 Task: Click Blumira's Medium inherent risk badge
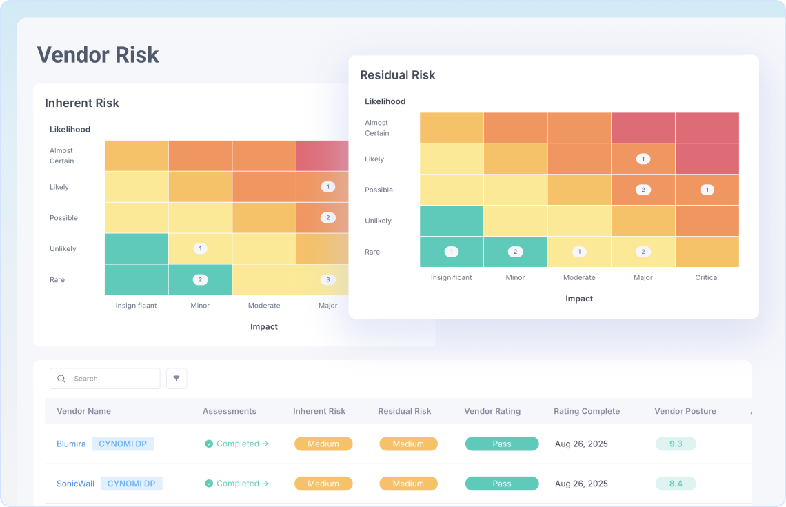click(323, 444)
